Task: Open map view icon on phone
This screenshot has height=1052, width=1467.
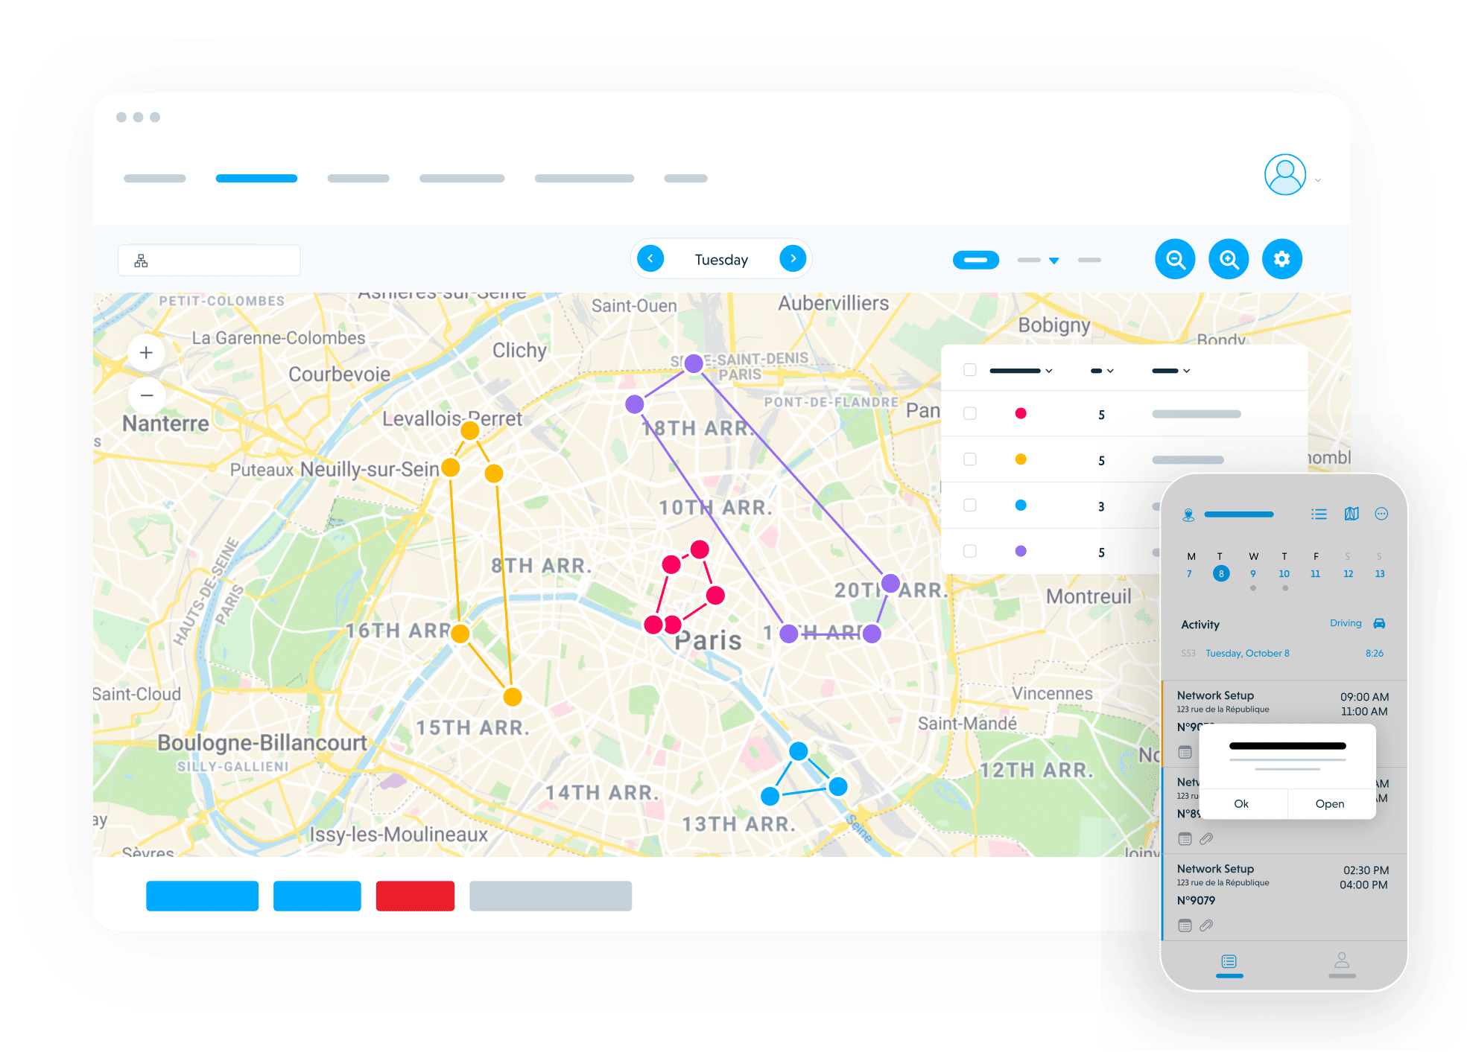Action: (1352, 514)
